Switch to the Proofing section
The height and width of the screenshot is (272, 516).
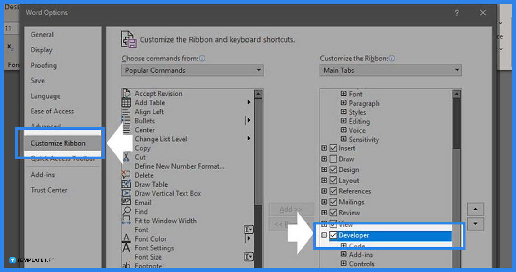[44, 65]
